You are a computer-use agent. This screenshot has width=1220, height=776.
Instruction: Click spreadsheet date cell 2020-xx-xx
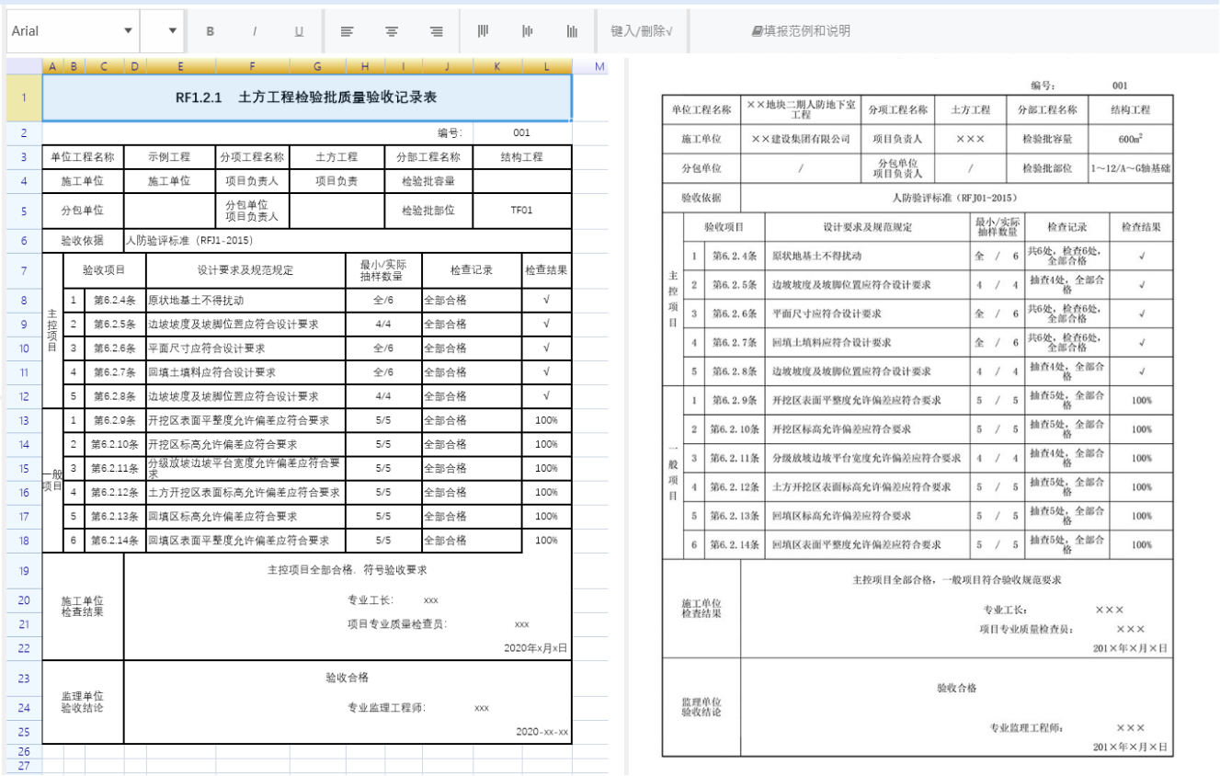point(542,733)
